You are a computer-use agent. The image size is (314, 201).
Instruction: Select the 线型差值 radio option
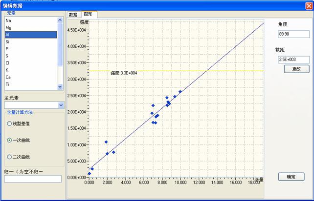(9, 123)
